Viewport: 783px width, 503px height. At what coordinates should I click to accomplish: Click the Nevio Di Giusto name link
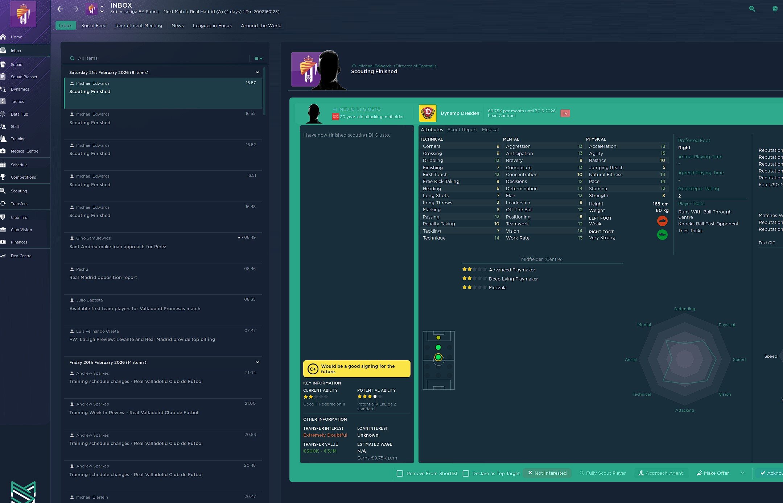(x=360, y=109)
